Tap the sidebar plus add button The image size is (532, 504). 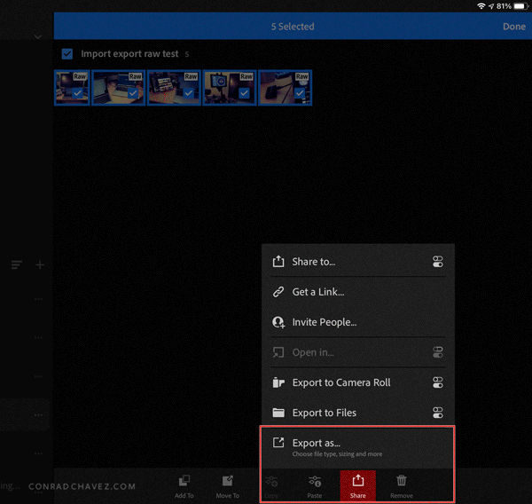[x=40, y=264]
